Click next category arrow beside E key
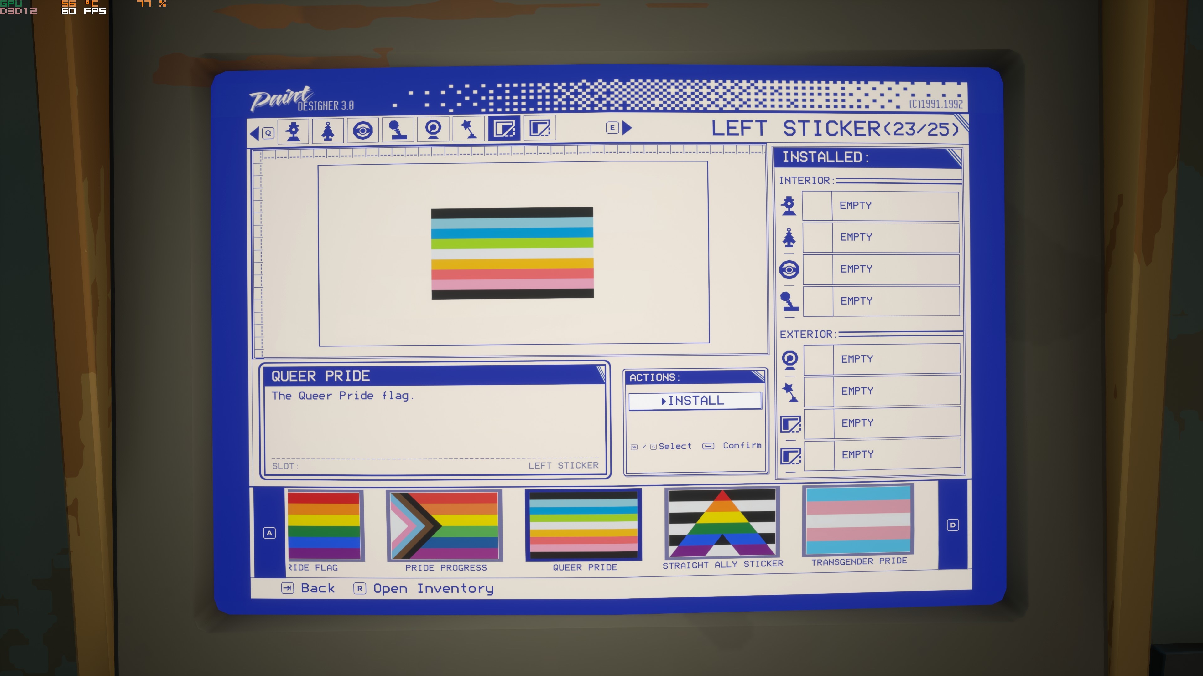This screenshot has width=1203, height=676. pos(627,127)
